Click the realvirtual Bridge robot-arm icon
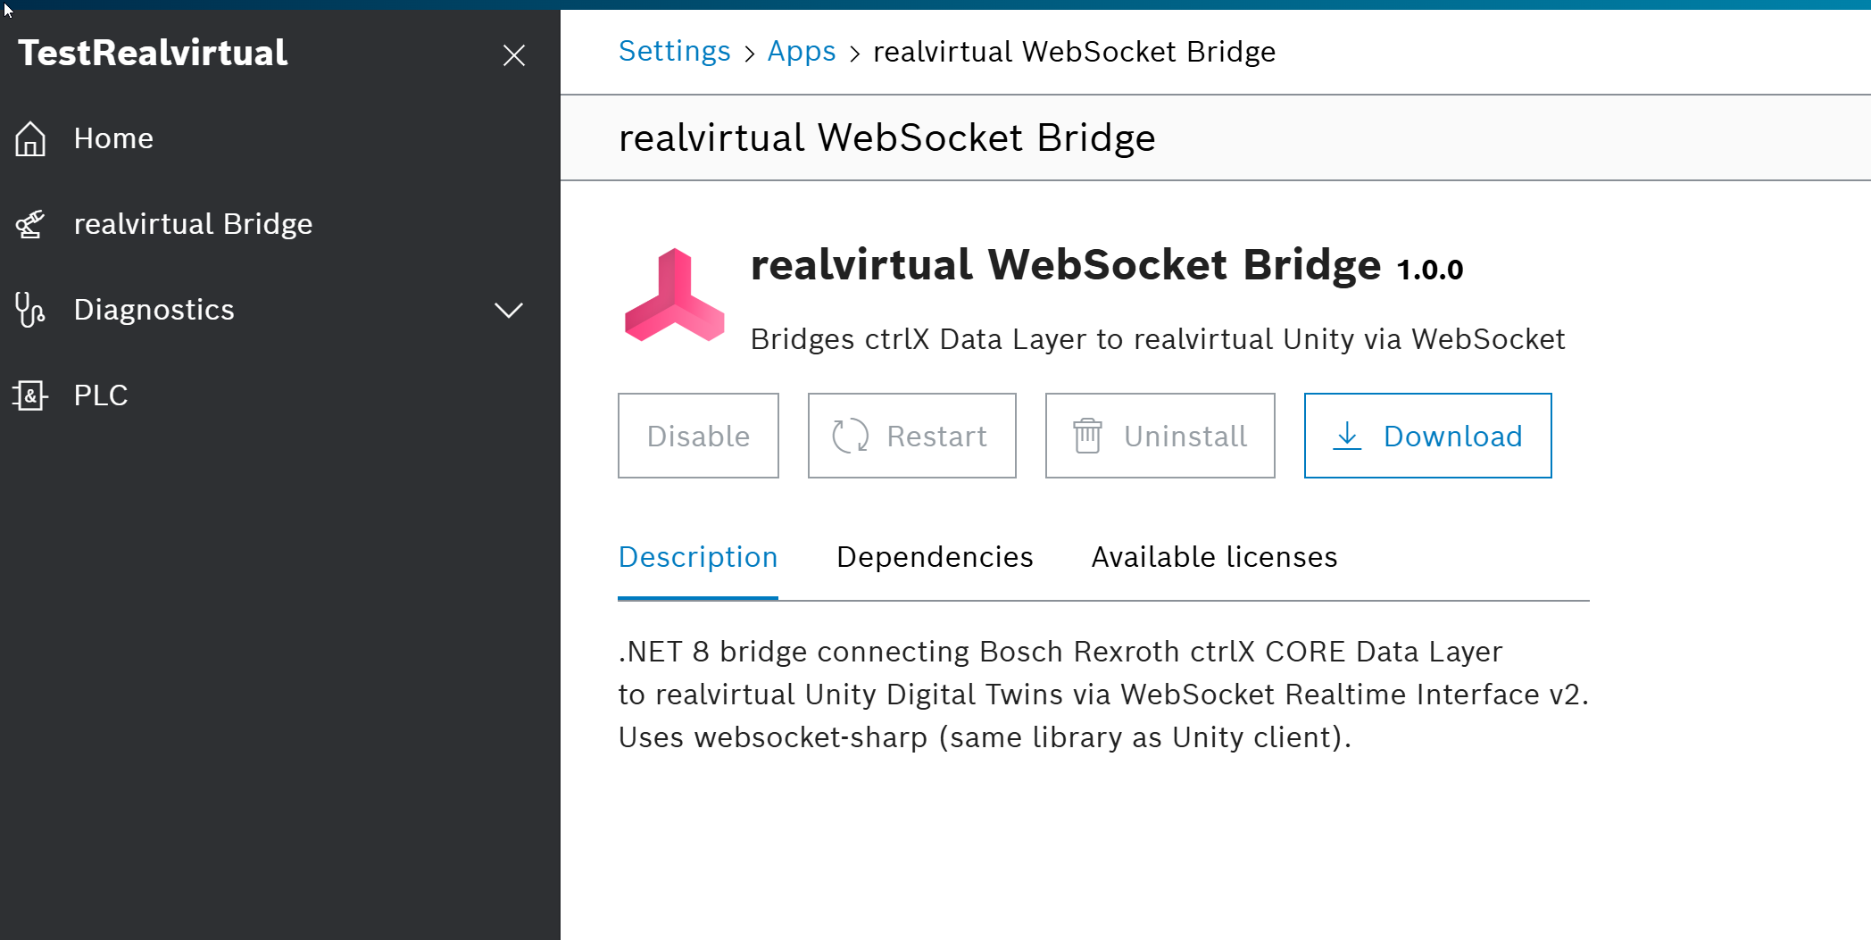Image resolution: width=1871 pixels, height=940 pixels. click(x=30, y=224)
